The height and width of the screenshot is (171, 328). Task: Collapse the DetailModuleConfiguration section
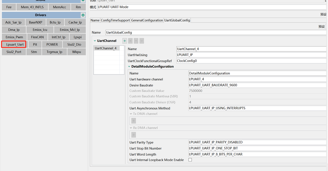[129, 67]
